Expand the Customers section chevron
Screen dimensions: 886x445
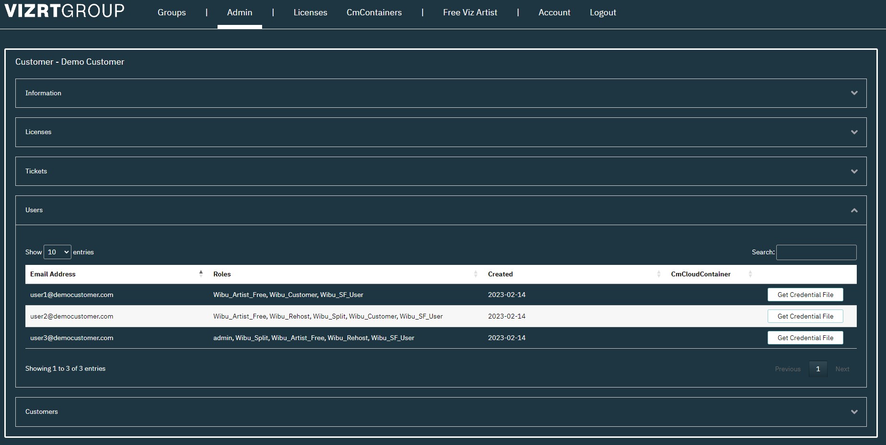(854, 412)
